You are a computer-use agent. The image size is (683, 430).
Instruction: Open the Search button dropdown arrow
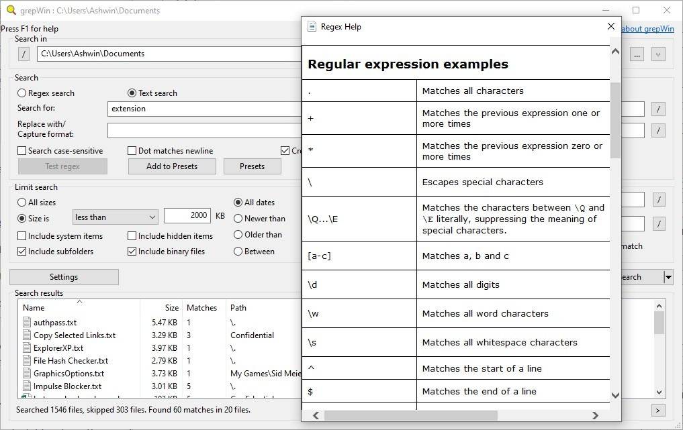click(x=668, y=277)
